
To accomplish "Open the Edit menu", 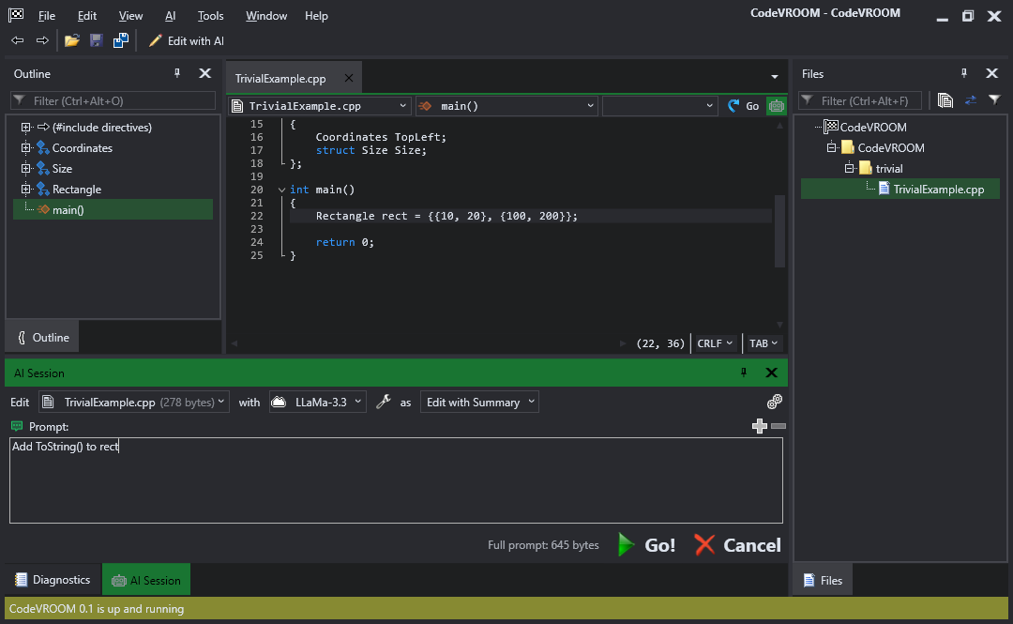I will click(86, 16).
